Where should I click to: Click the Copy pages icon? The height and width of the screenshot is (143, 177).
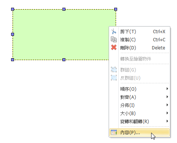coord(114,39)
